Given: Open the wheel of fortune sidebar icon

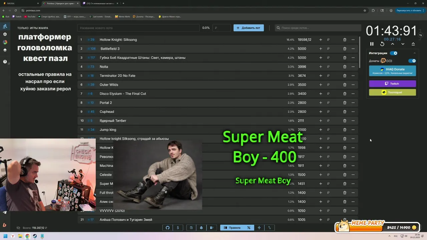Looking at the screenshot, I should tap(5, 42).
